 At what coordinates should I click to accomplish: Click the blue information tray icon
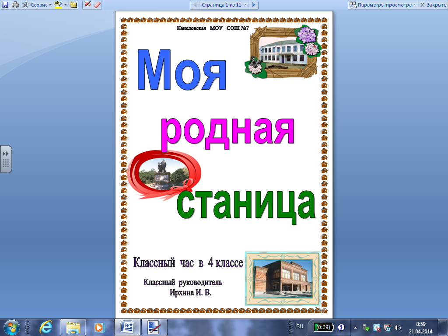click(341, 327)
